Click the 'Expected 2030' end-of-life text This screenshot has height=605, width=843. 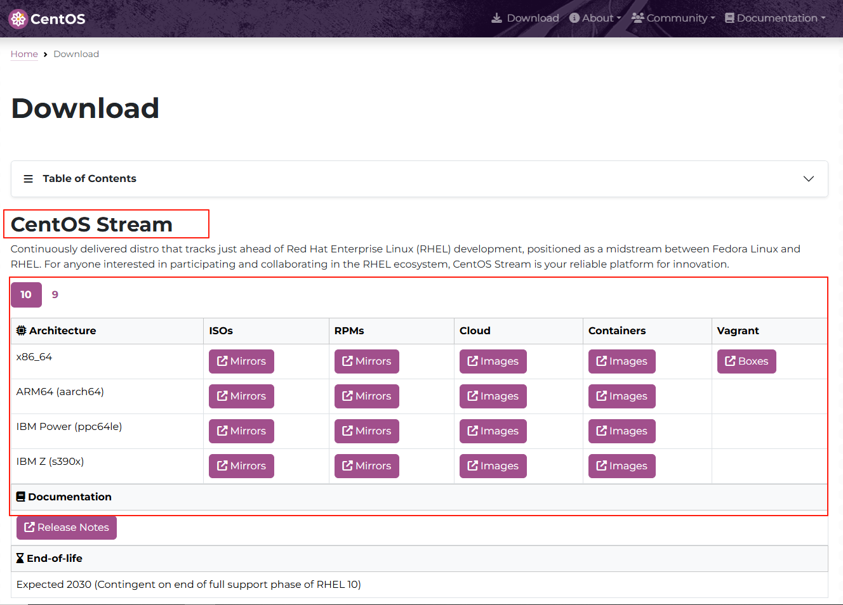pos(189,585)
